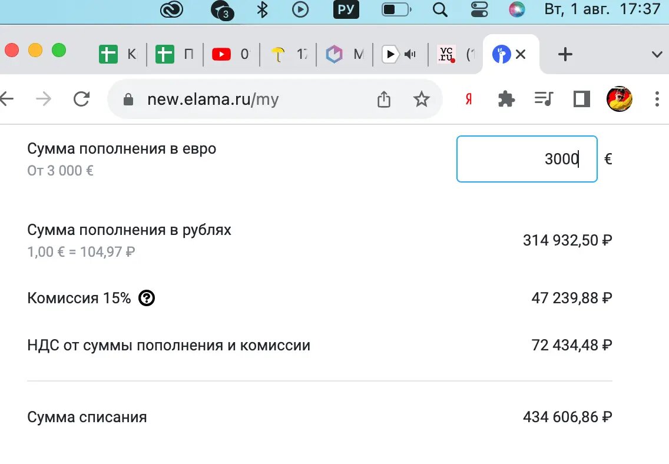This screenshot has height=464, width=669.
Task: Share this page via share icon
Action: (383, 99)
